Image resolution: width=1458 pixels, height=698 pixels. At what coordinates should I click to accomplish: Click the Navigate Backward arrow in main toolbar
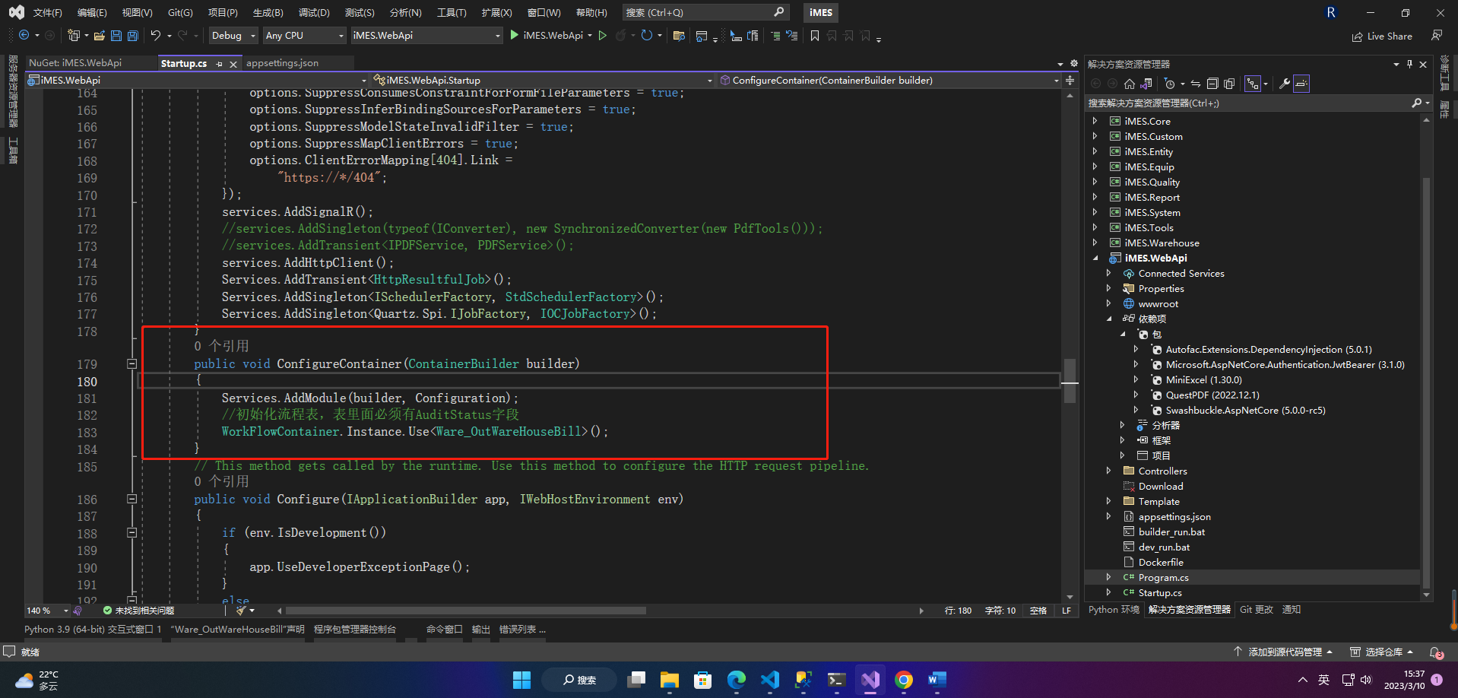click(x=24, y=35)
